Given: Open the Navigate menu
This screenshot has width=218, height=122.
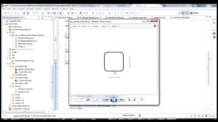Looking at the screenshot, I should [30, 9].
